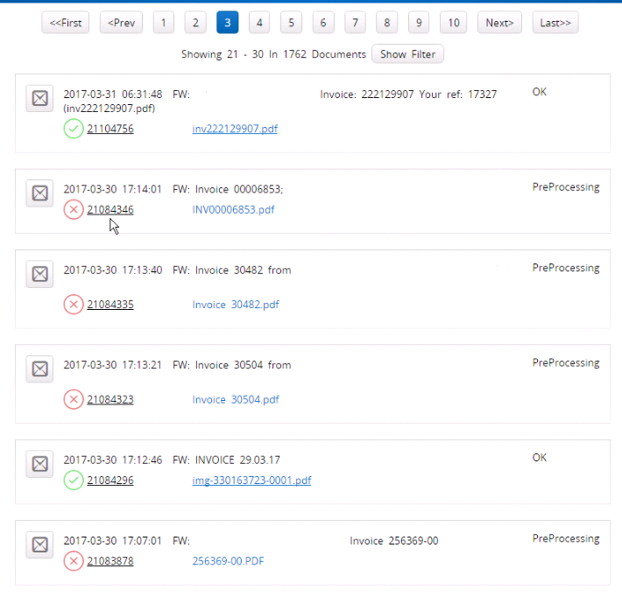The image size is (622, 597).
Task: Open the envelope icon for document 21104756
Action: [x=39, y=98]
